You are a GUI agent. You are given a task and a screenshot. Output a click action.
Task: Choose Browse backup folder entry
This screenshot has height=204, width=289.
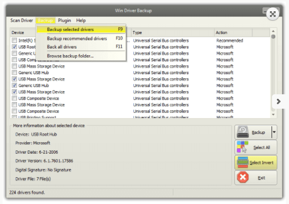pos(81,56)
